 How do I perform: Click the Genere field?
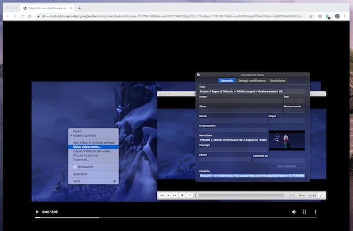(233, 120)
